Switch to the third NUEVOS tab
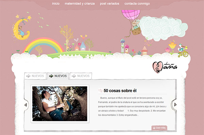This screenshot has width=204, height=135. point(81,76)
